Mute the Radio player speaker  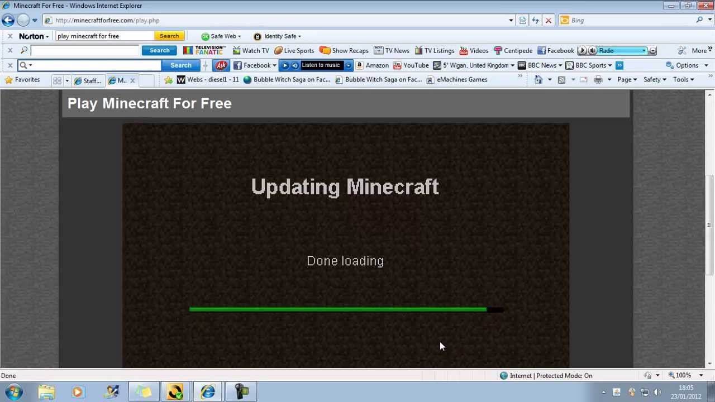pyautogui.click(x=592, y=51)
